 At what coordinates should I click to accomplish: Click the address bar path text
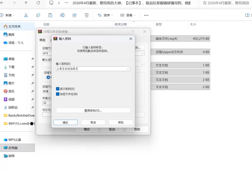point(131,3)
